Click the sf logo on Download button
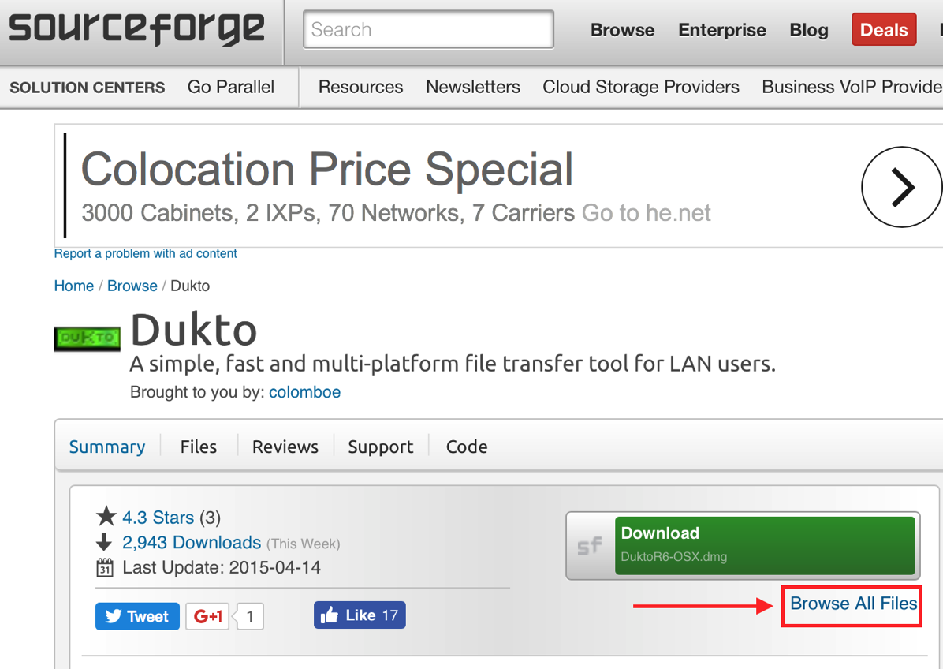 pyautogui.click(x=590, y=546)
